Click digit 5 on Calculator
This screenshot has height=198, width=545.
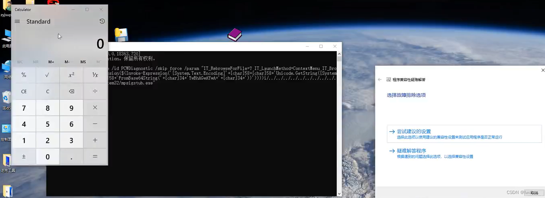[48, 124]
